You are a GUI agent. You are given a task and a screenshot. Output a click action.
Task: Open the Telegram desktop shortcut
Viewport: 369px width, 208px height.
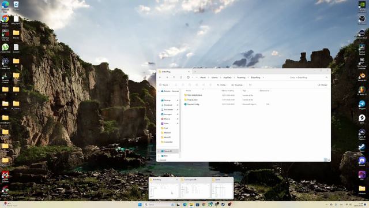(362, 104)
